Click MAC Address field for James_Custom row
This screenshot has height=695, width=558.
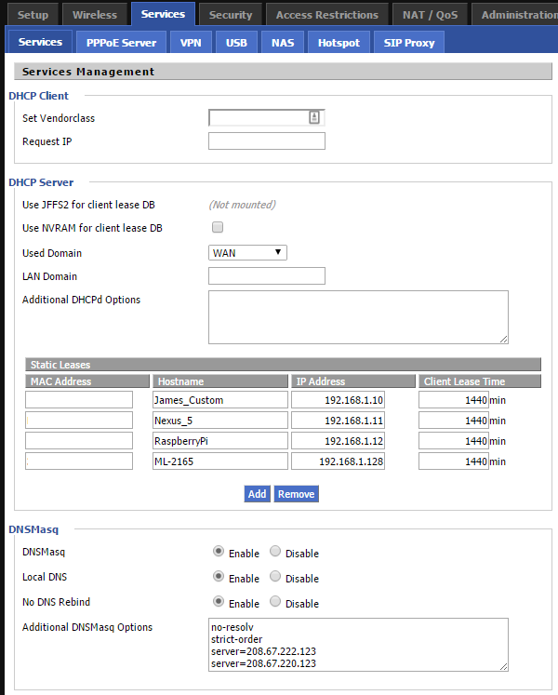tap(79, 399)
